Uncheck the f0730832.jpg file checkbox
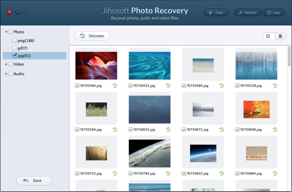 tap(184, 173)
